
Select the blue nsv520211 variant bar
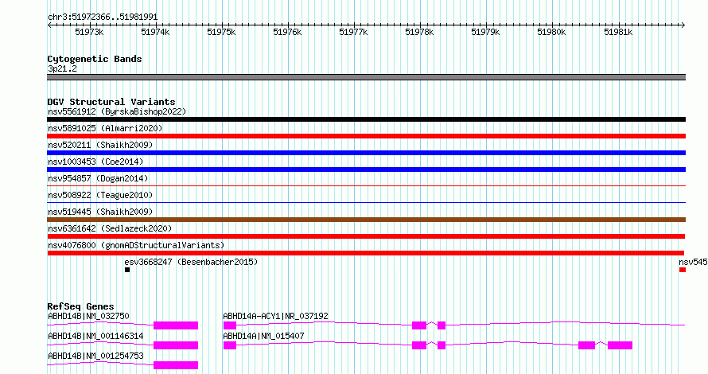coord(366,153)
